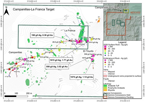Screen dimensions: 145x102
Task: Click the '140 g/t Ag' sample label
Action: [17, 72]
